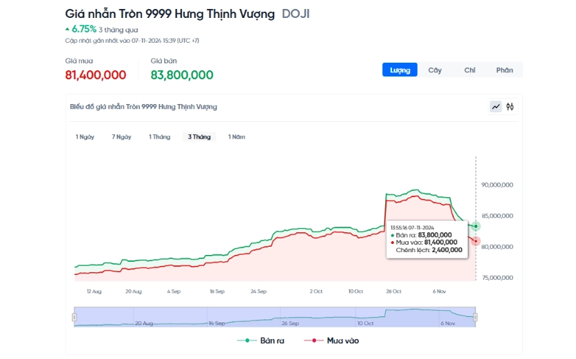Click the DOJI brand label
576x359 pixels.
tap(296, 14)
